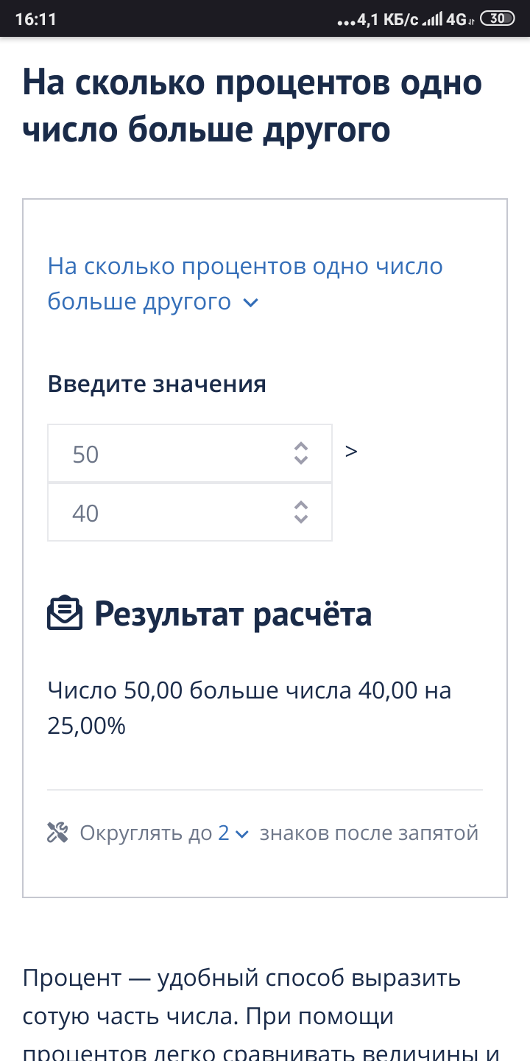Tap the 4,1 КБ/с network speed
530x1061 pixels.
pos(387,20)
